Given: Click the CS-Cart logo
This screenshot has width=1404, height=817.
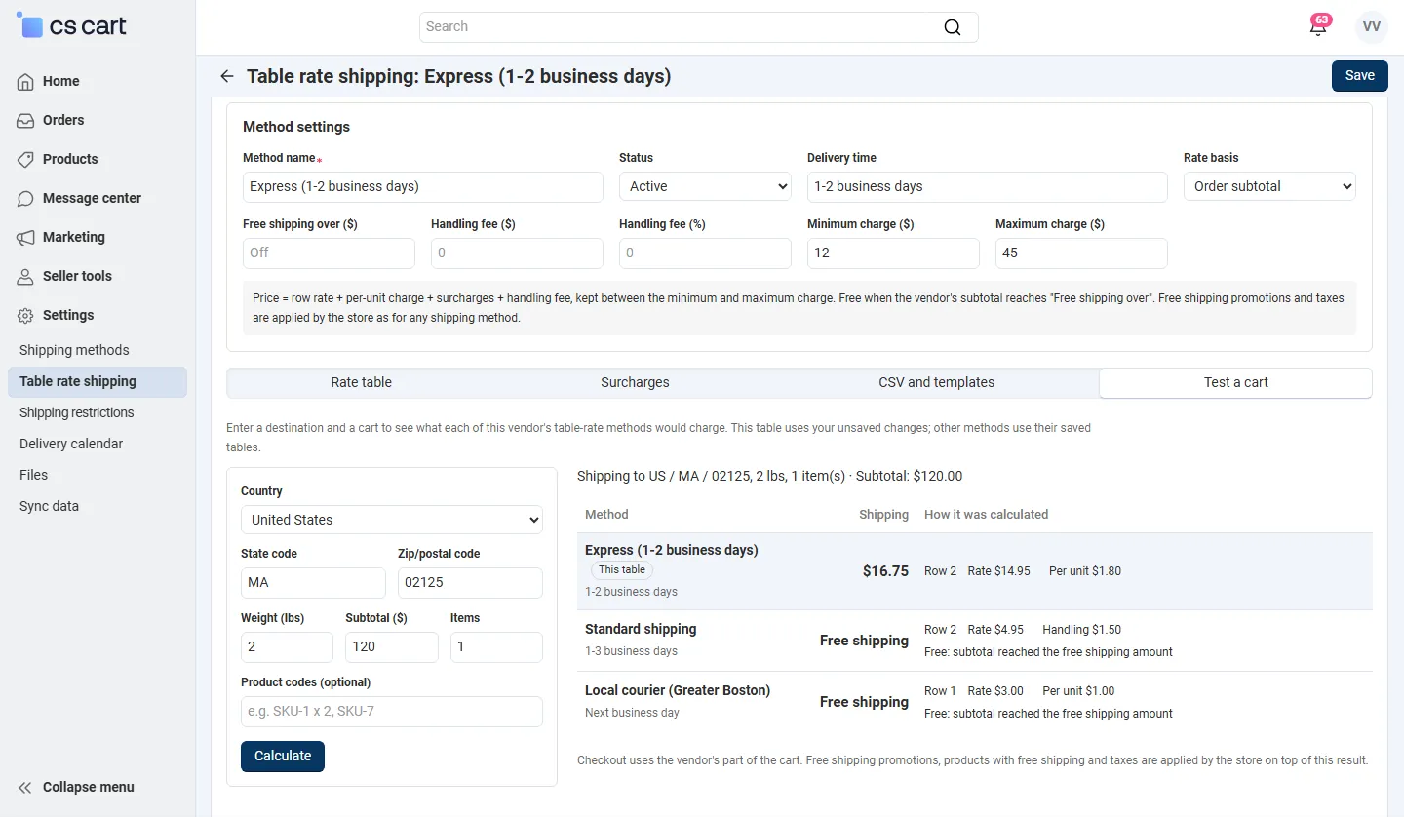Looking at the screenshot, I should coord(72,26).
